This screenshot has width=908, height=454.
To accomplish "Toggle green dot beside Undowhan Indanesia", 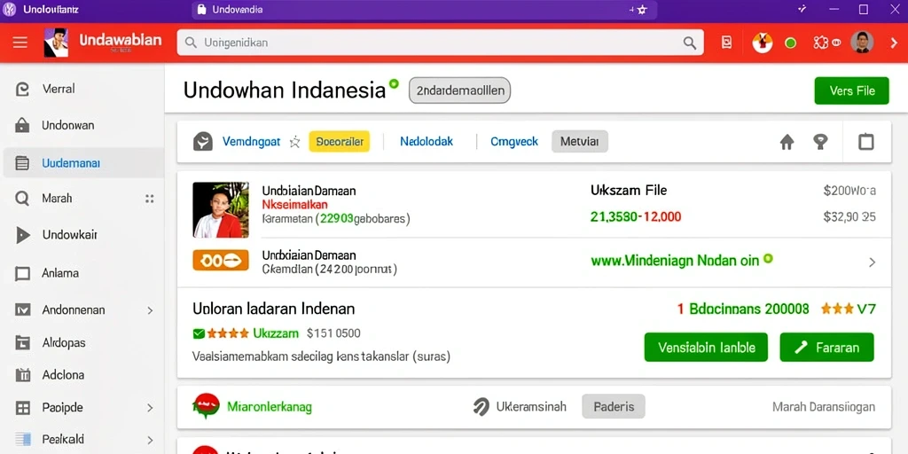I will (395, 83).
